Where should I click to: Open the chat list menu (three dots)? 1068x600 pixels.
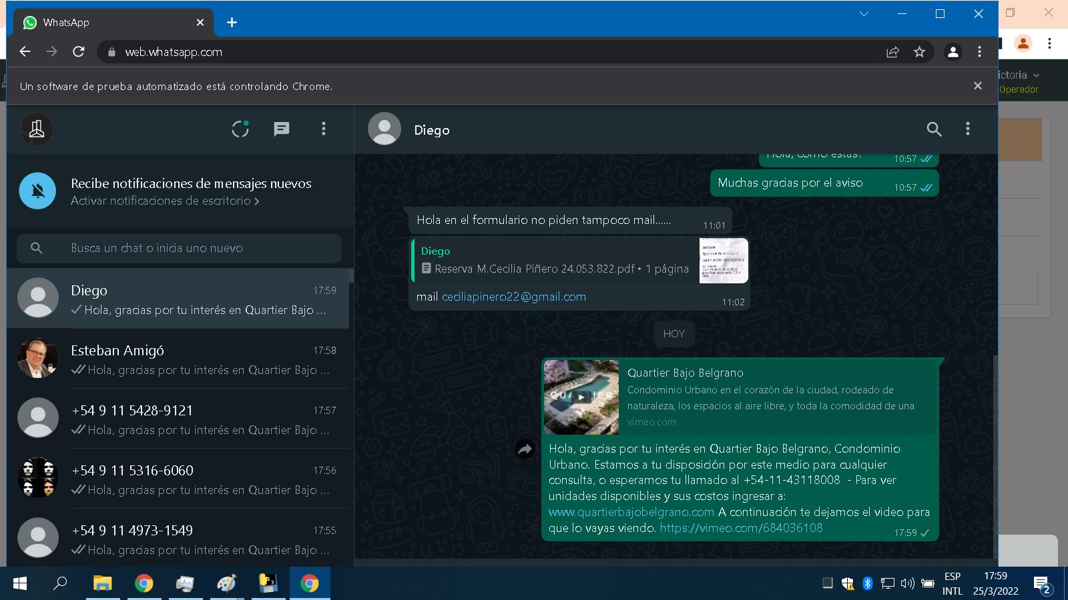click(324, 129)
